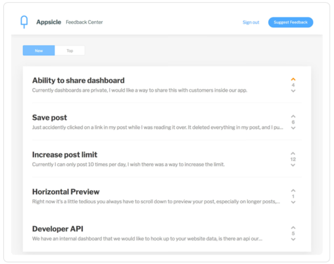Downvote the Save post feedback
334x264 pixels.
(293, 128)
